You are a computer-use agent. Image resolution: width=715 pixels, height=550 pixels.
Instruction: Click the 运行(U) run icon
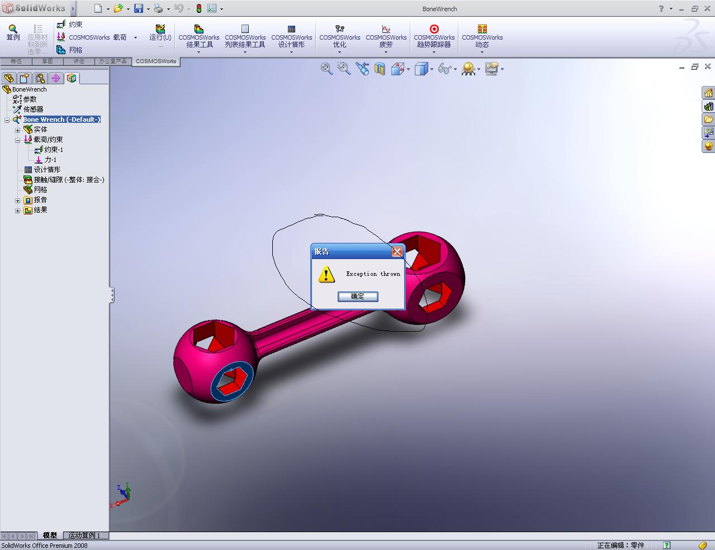click(160, 33)
